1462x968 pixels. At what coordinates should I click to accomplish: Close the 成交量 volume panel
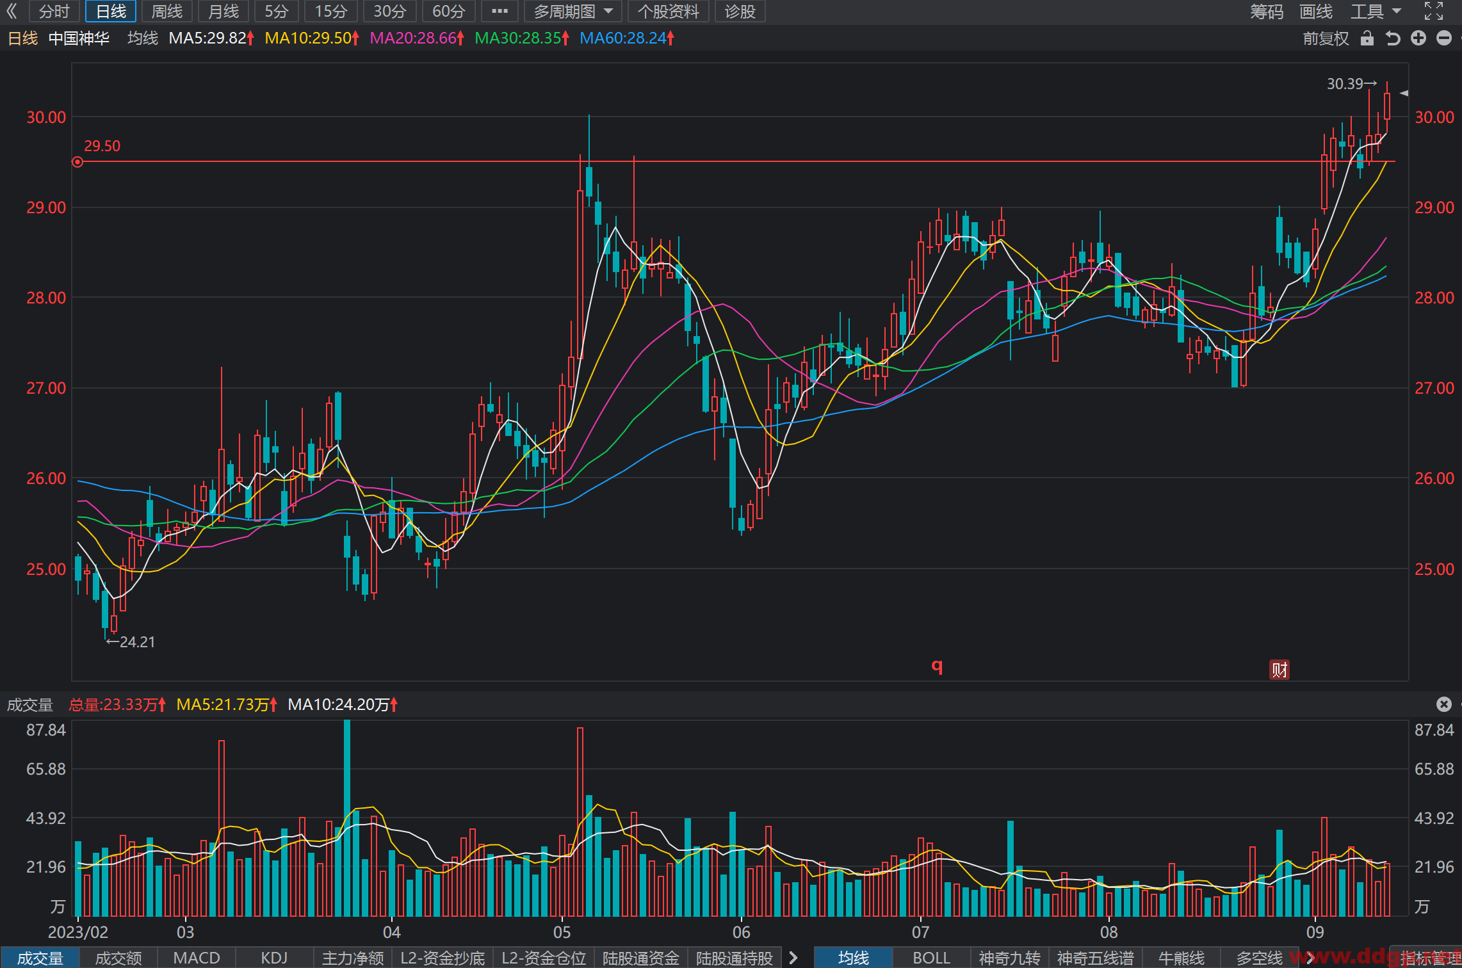coord(1444,704)
